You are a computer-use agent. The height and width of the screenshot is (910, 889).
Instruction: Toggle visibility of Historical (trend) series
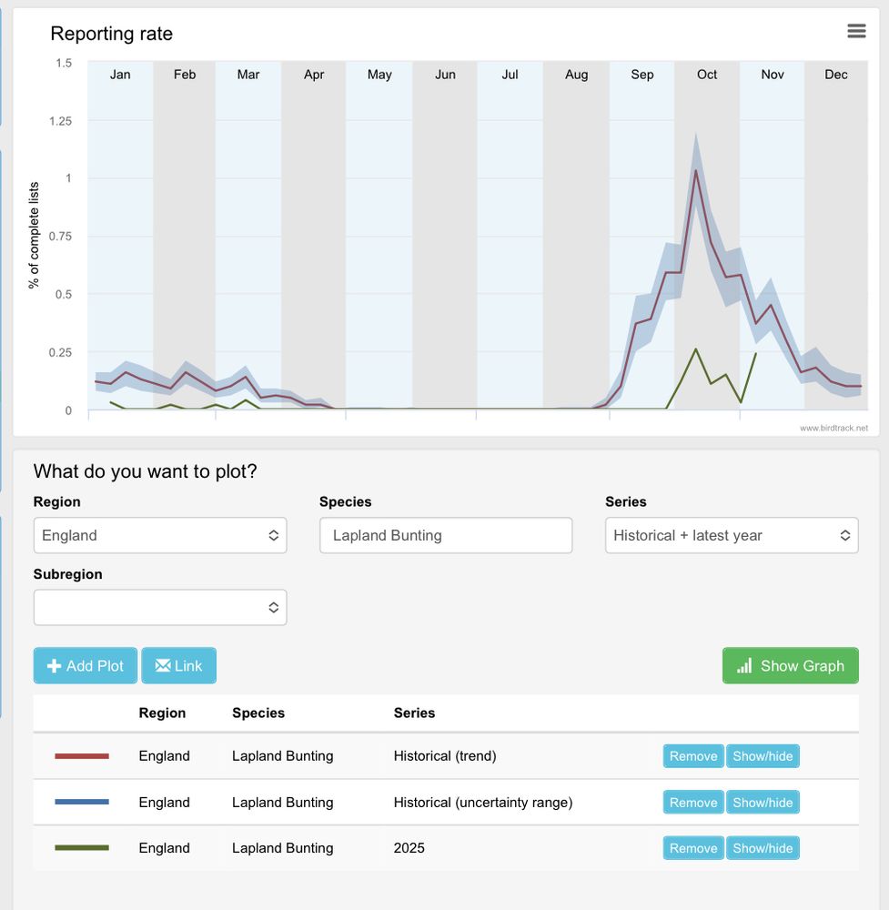(x=763, y=756)
